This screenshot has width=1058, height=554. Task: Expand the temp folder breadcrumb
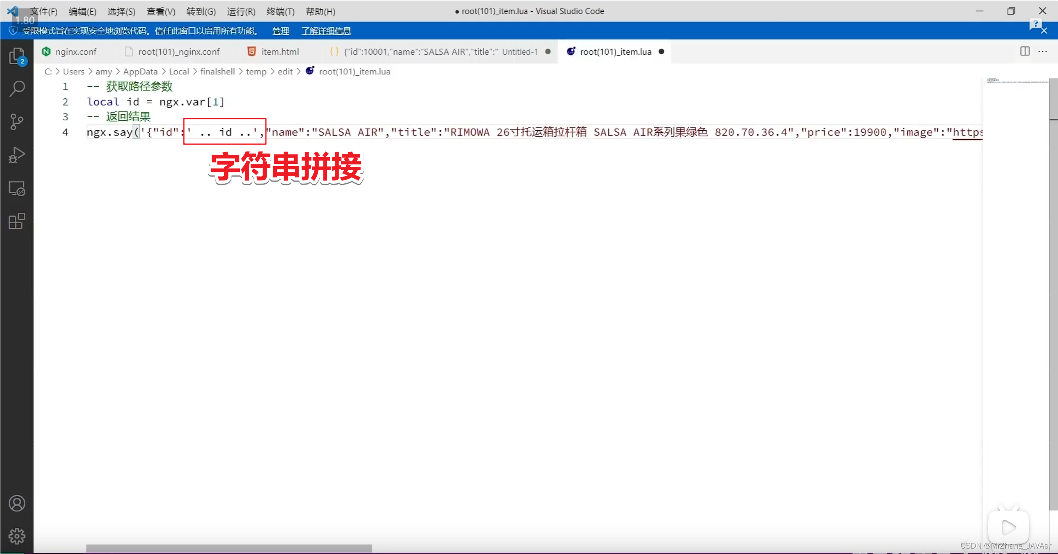pyautogui.click(x=256, y=71)
